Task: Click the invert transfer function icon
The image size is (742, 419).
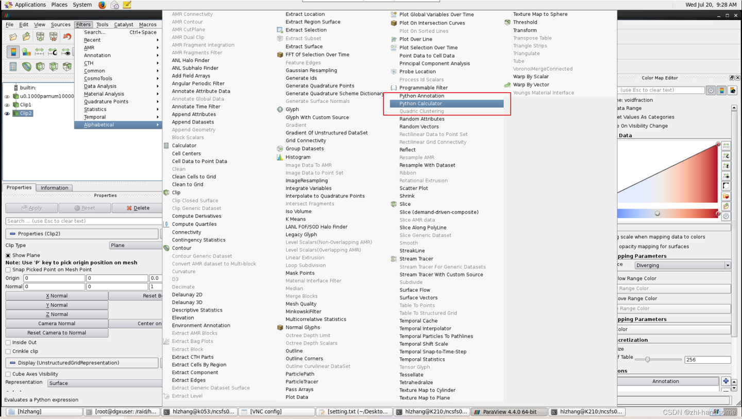Action: point(726,186)
